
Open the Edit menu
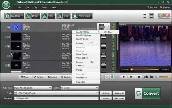tap(27, 7)
